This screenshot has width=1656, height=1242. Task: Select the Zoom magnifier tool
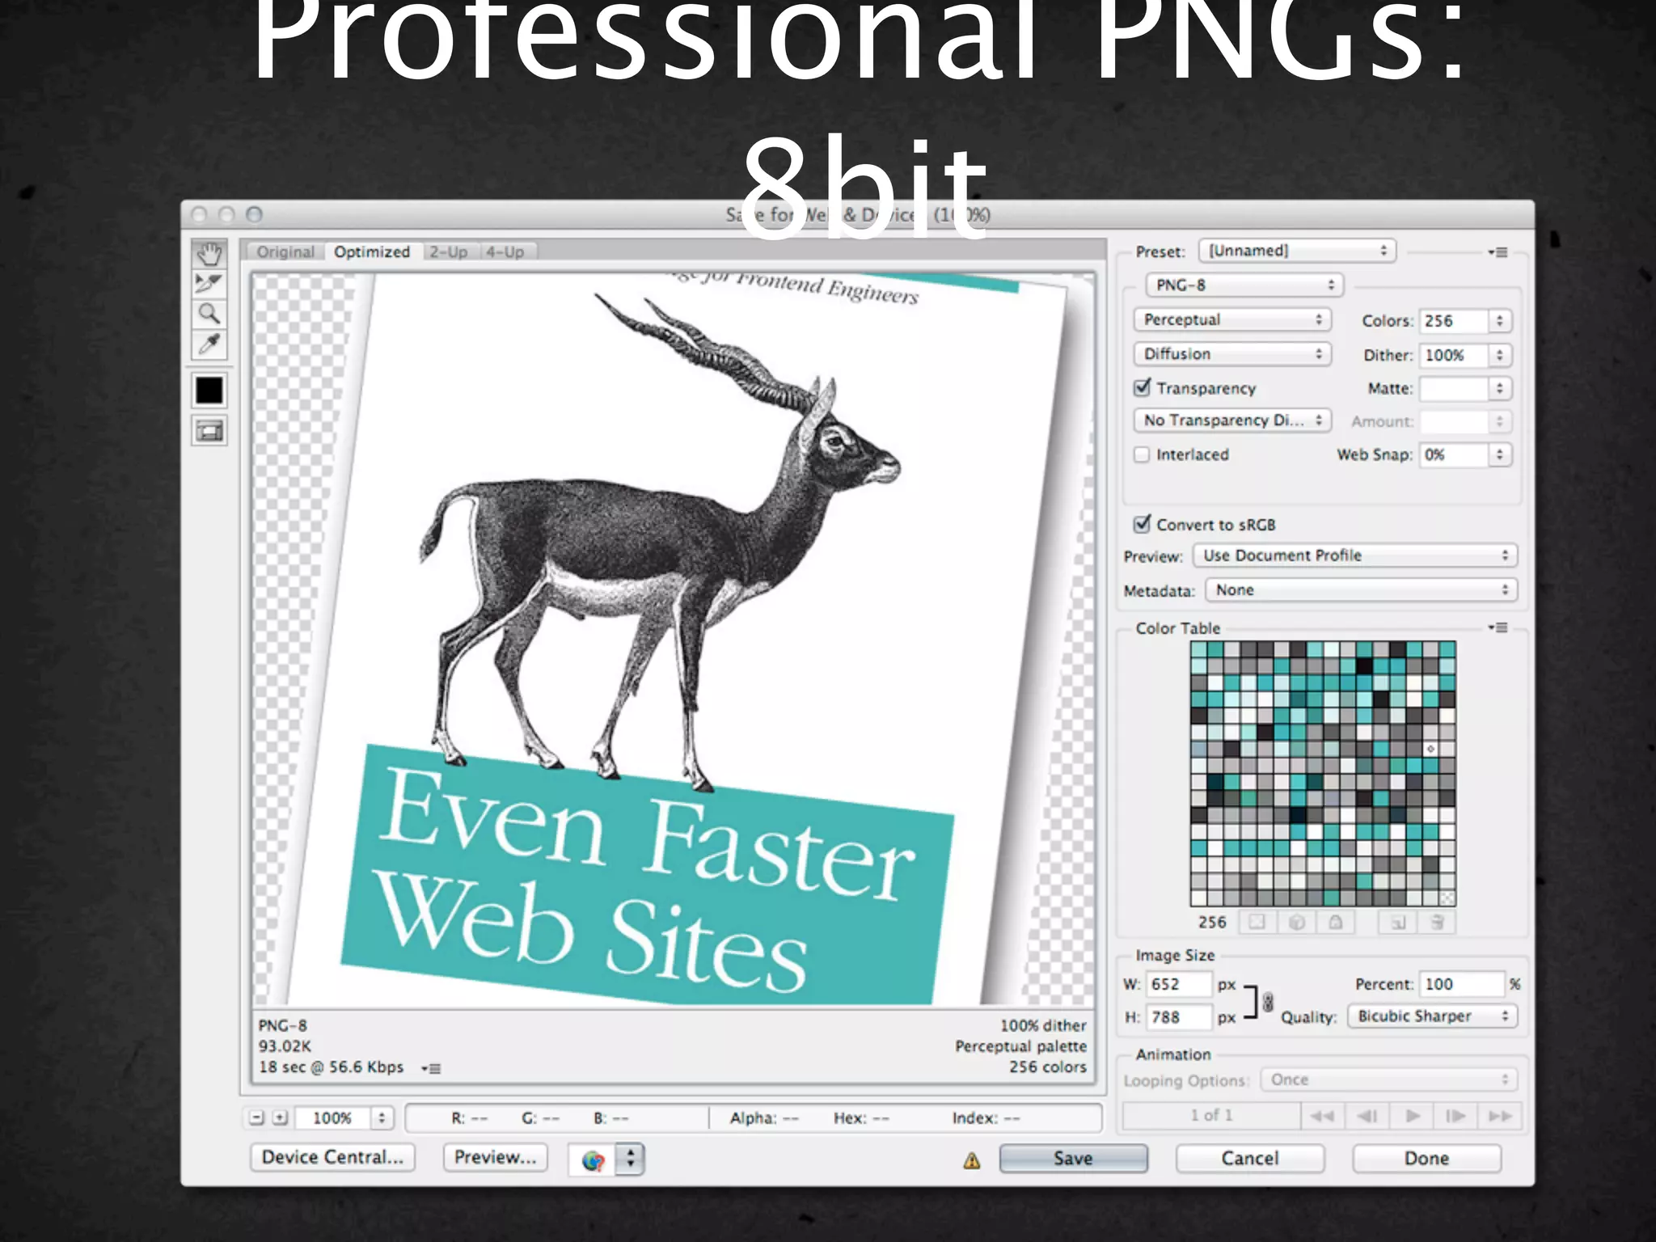[x=209, y=314]
